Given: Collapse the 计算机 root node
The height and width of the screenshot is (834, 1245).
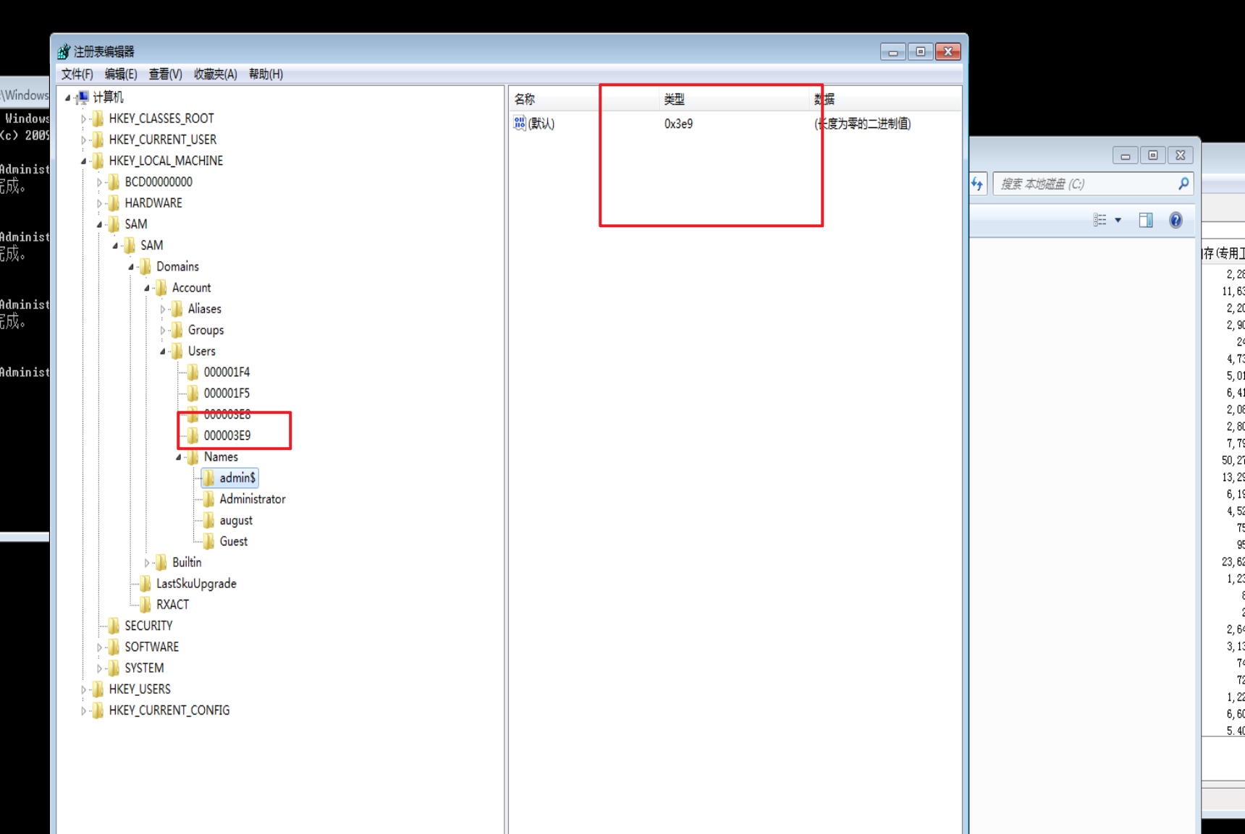Looking at the screenshot, I should point(68,98).
